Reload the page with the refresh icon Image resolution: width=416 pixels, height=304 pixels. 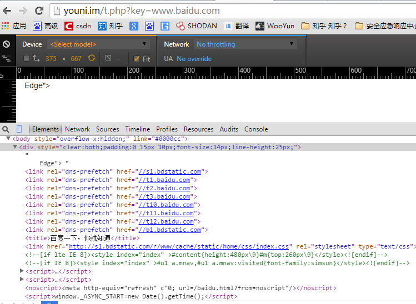pyautogui.click(x=39, y=11)
